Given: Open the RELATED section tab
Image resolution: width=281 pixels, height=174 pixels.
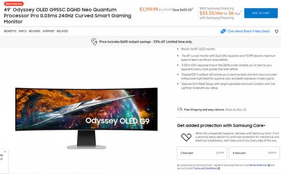Looking at the screenshot, I should [62, 31].
